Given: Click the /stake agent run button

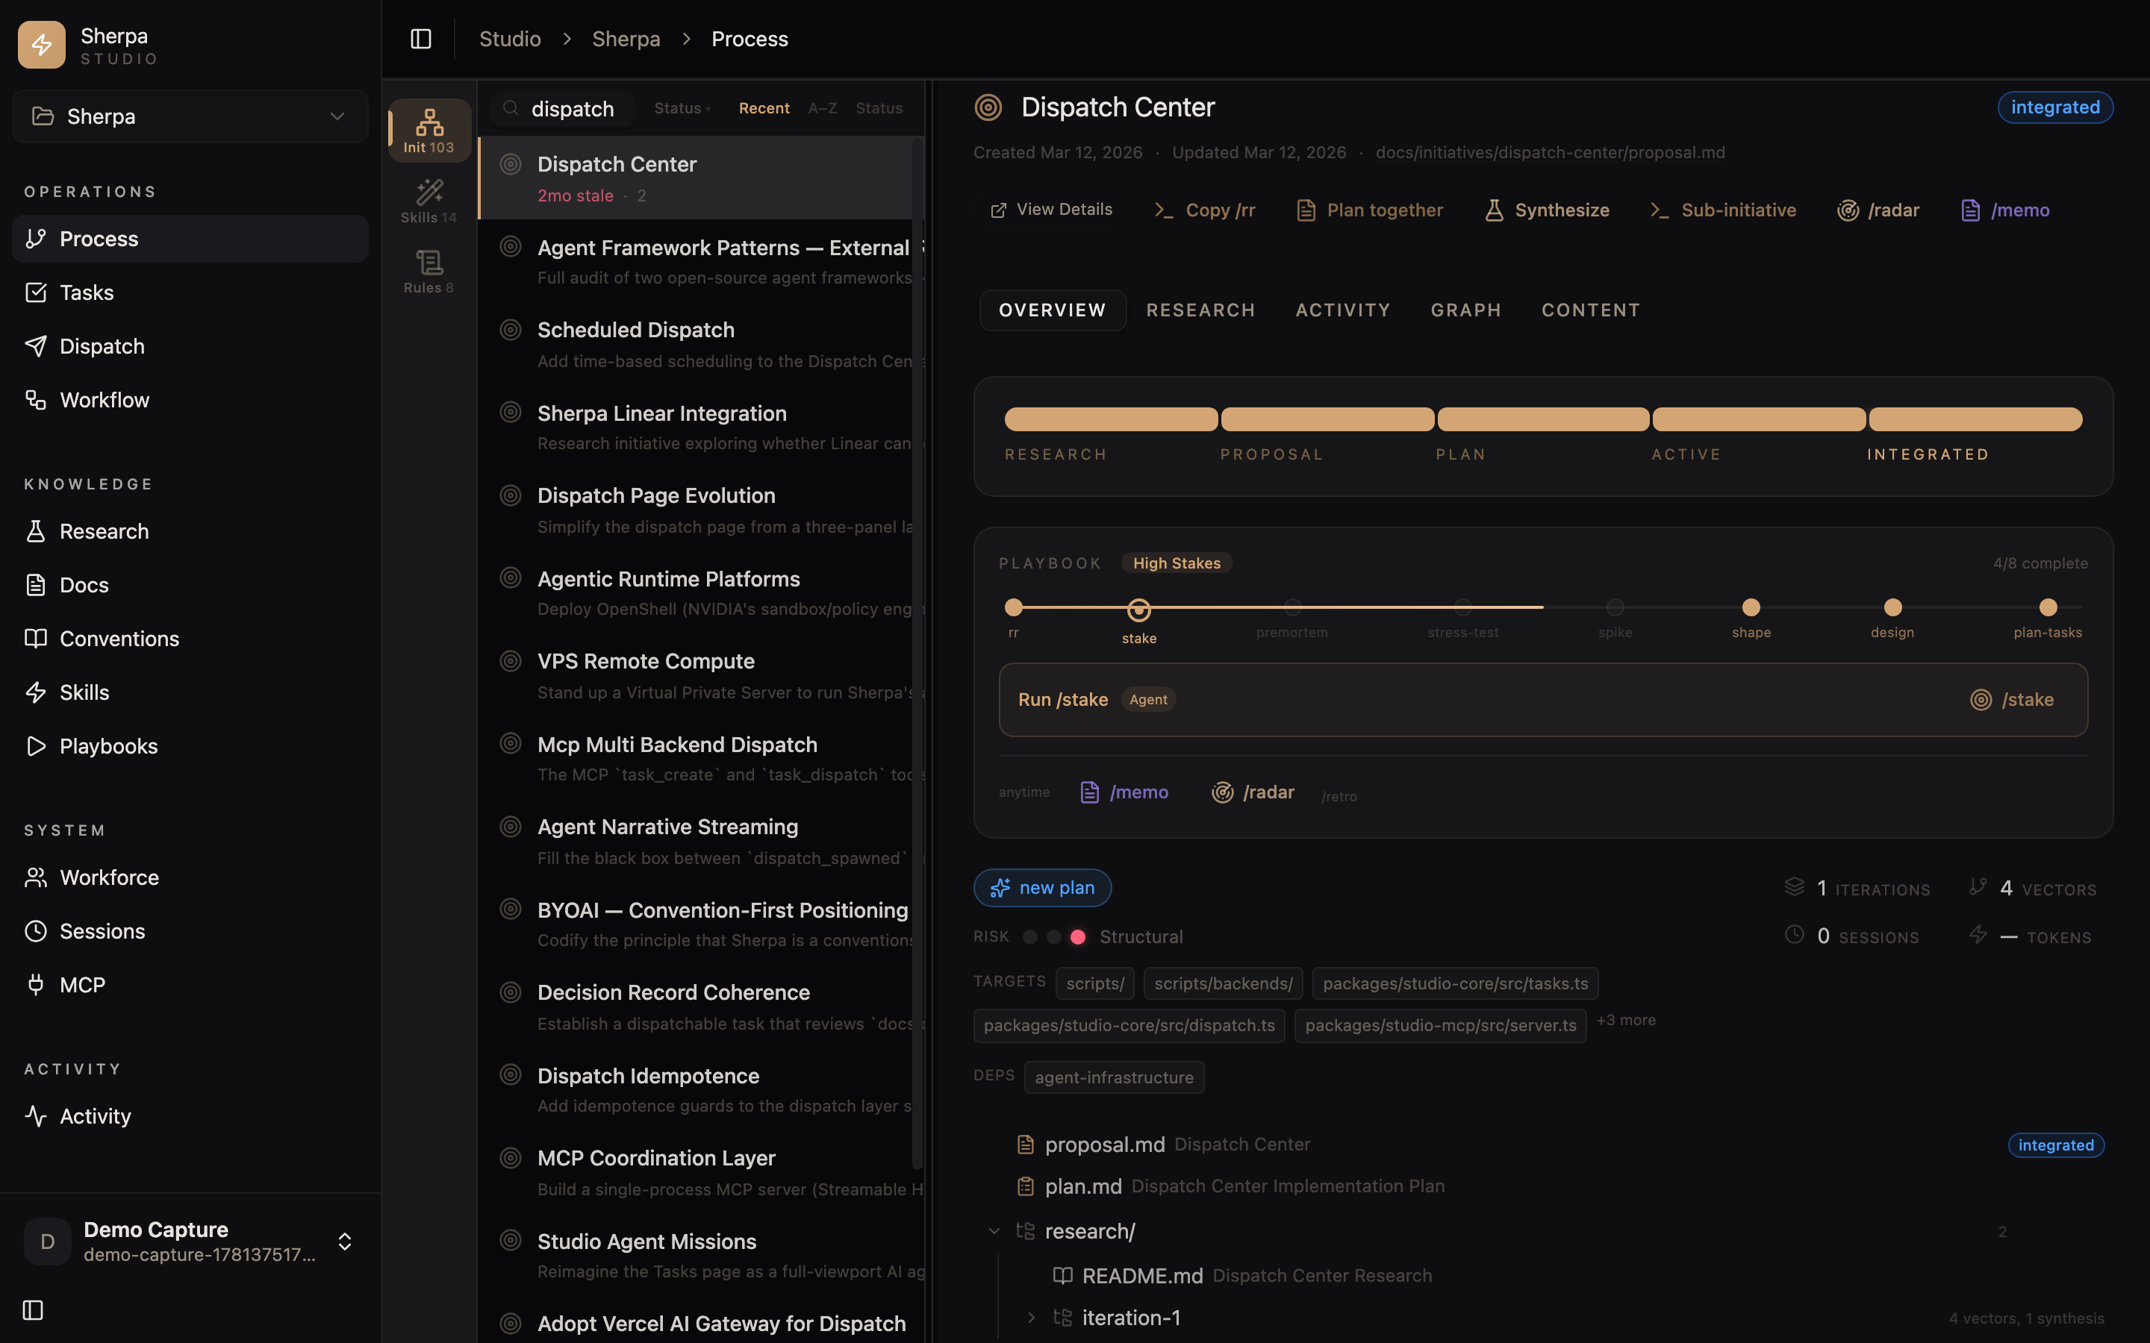Looking at the screenshot, I should click(x=2013, y=700).
